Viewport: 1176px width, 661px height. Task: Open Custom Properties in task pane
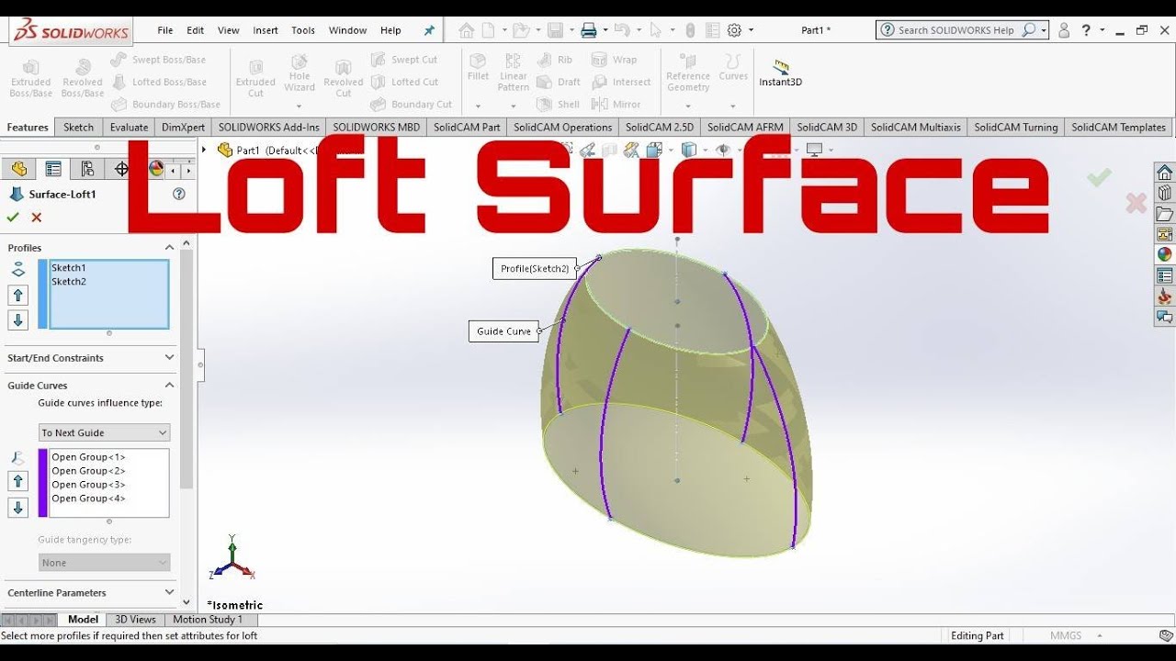[1164, 275]
